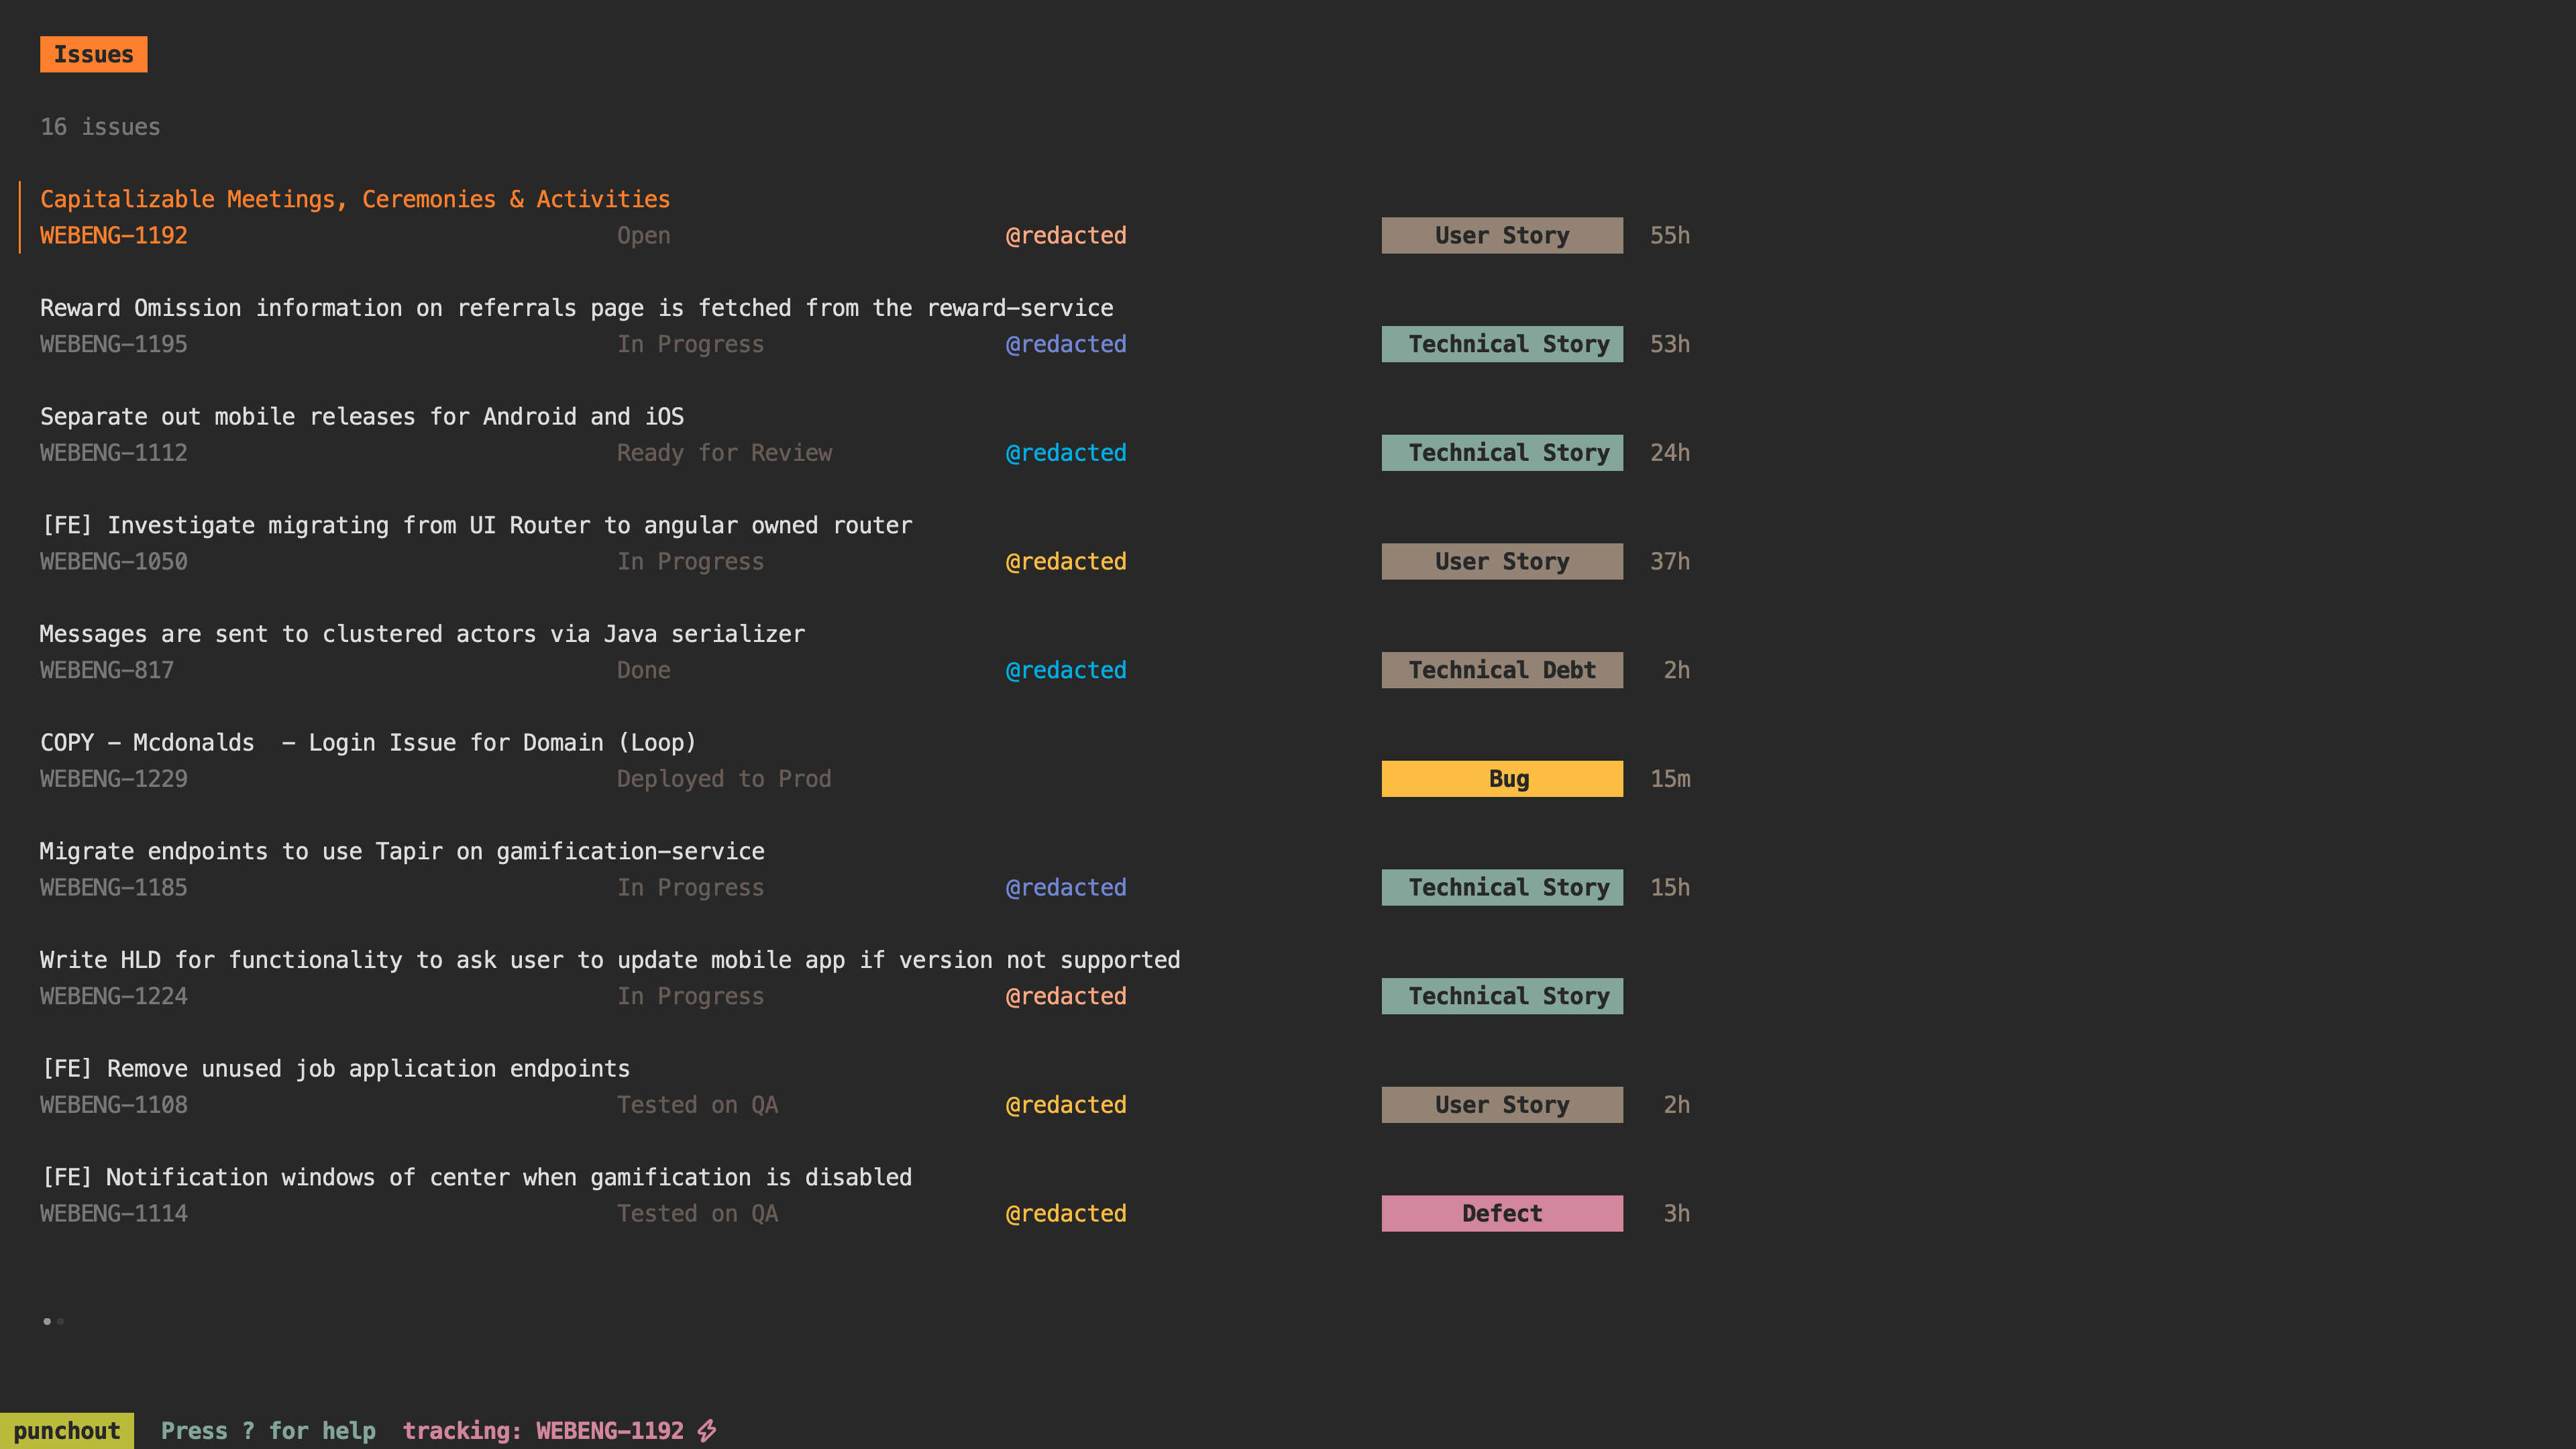Click the 55h tracked time value
2576x1449 pixels.
(1669, 235)
